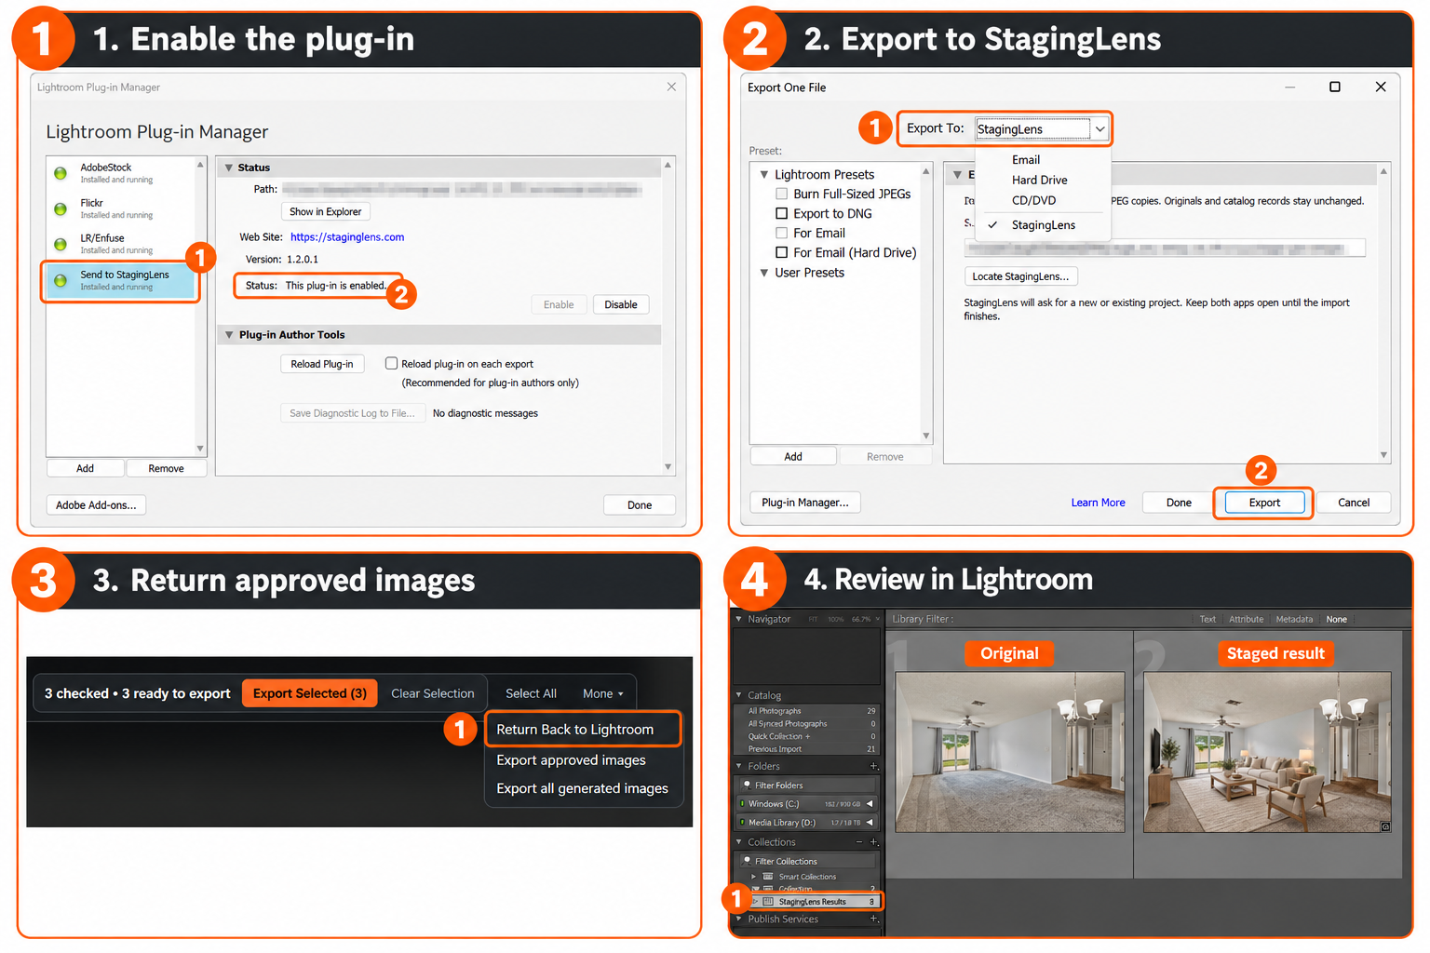The height and width of the screenshot is (953, 1430).
Task: Click the collection icon beside StagingLens Results
Action: [768, 902]
